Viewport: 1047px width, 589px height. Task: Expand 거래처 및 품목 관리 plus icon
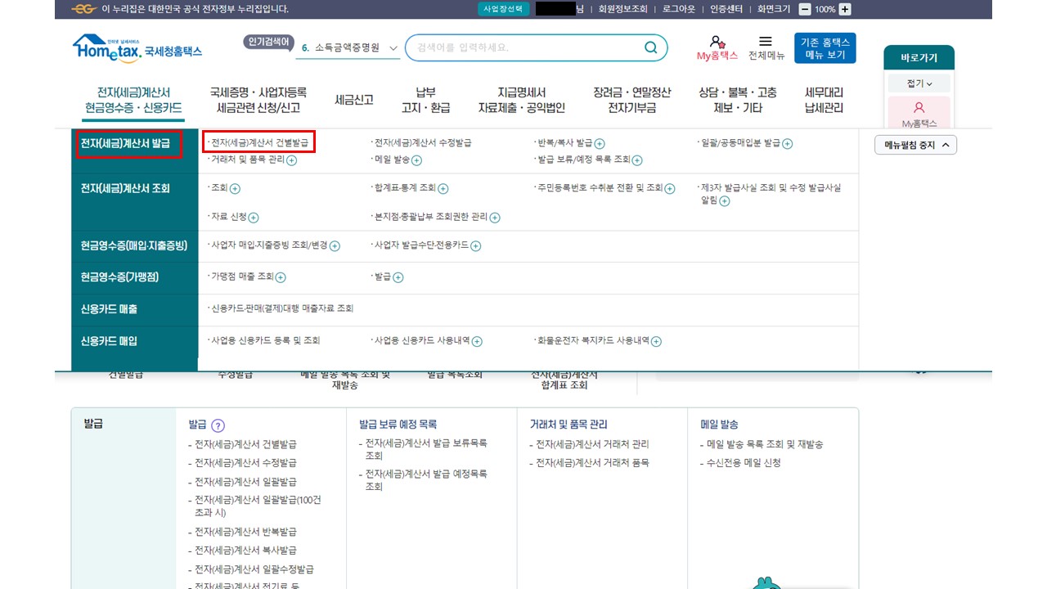291,160
